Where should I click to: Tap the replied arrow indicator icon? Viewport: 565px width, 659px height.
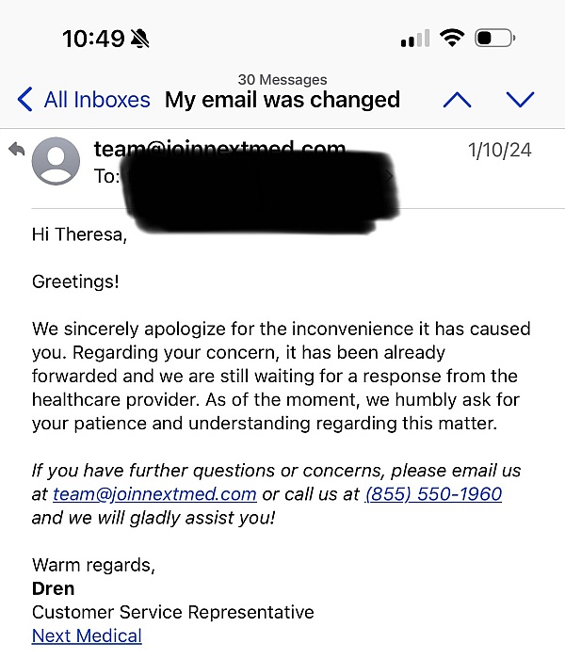tap(16, 149)
